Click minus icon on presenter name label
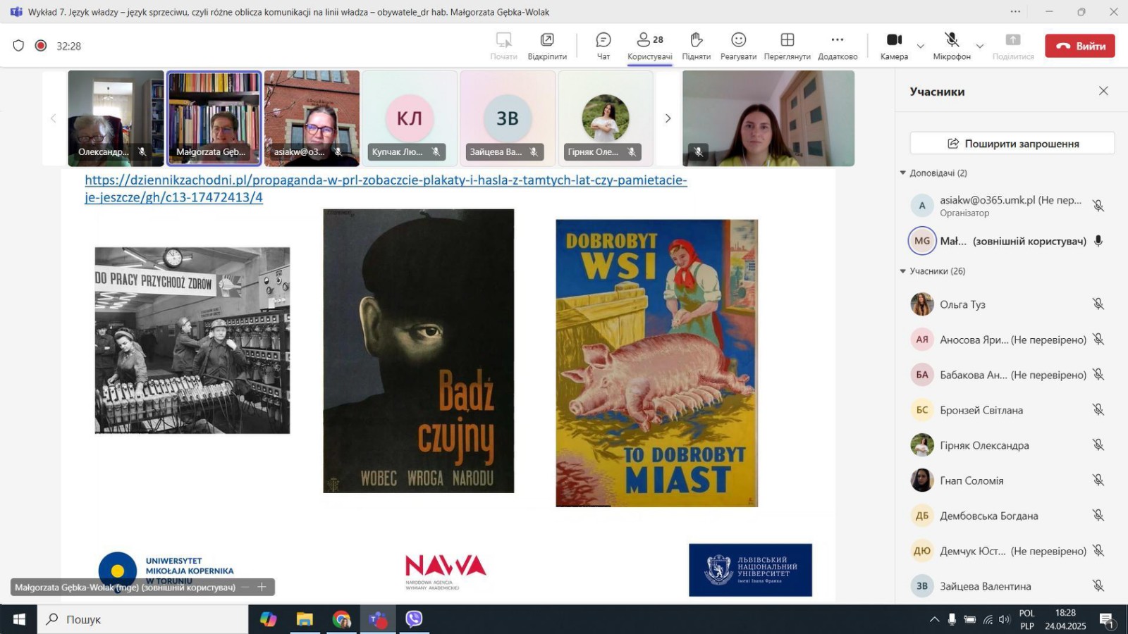1128x634 pixels. tap(245, 587)
